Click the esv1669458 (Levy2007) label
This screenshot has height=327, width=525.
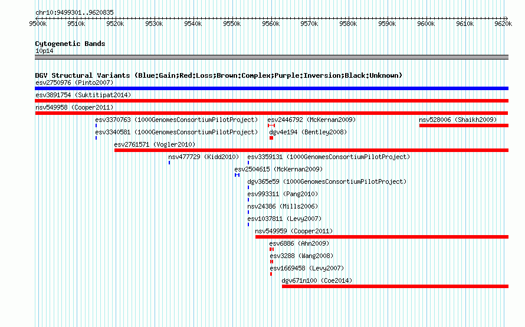point(307,268)
